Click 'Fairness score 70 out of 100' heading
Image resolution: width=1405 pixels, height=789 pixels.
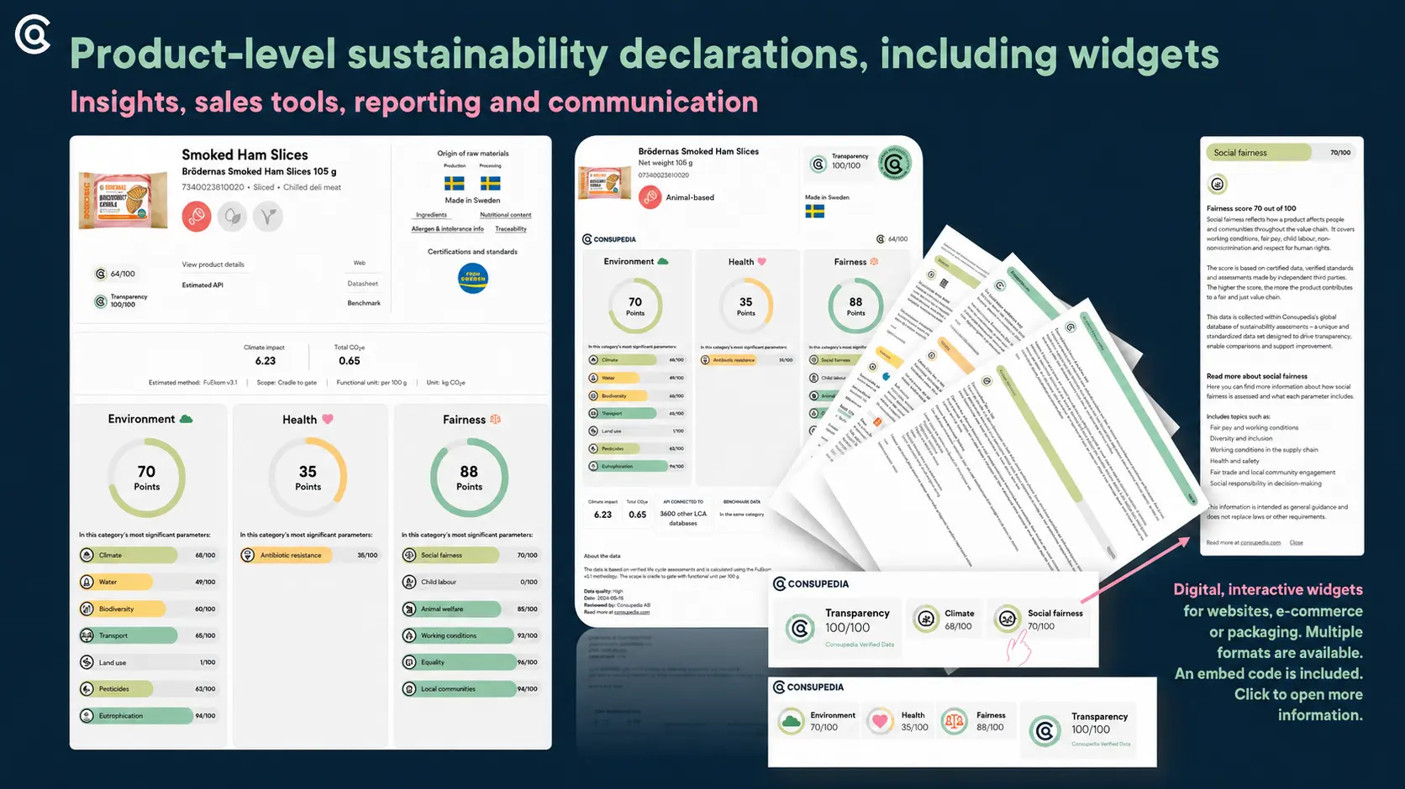click(x=1251, y=208)
